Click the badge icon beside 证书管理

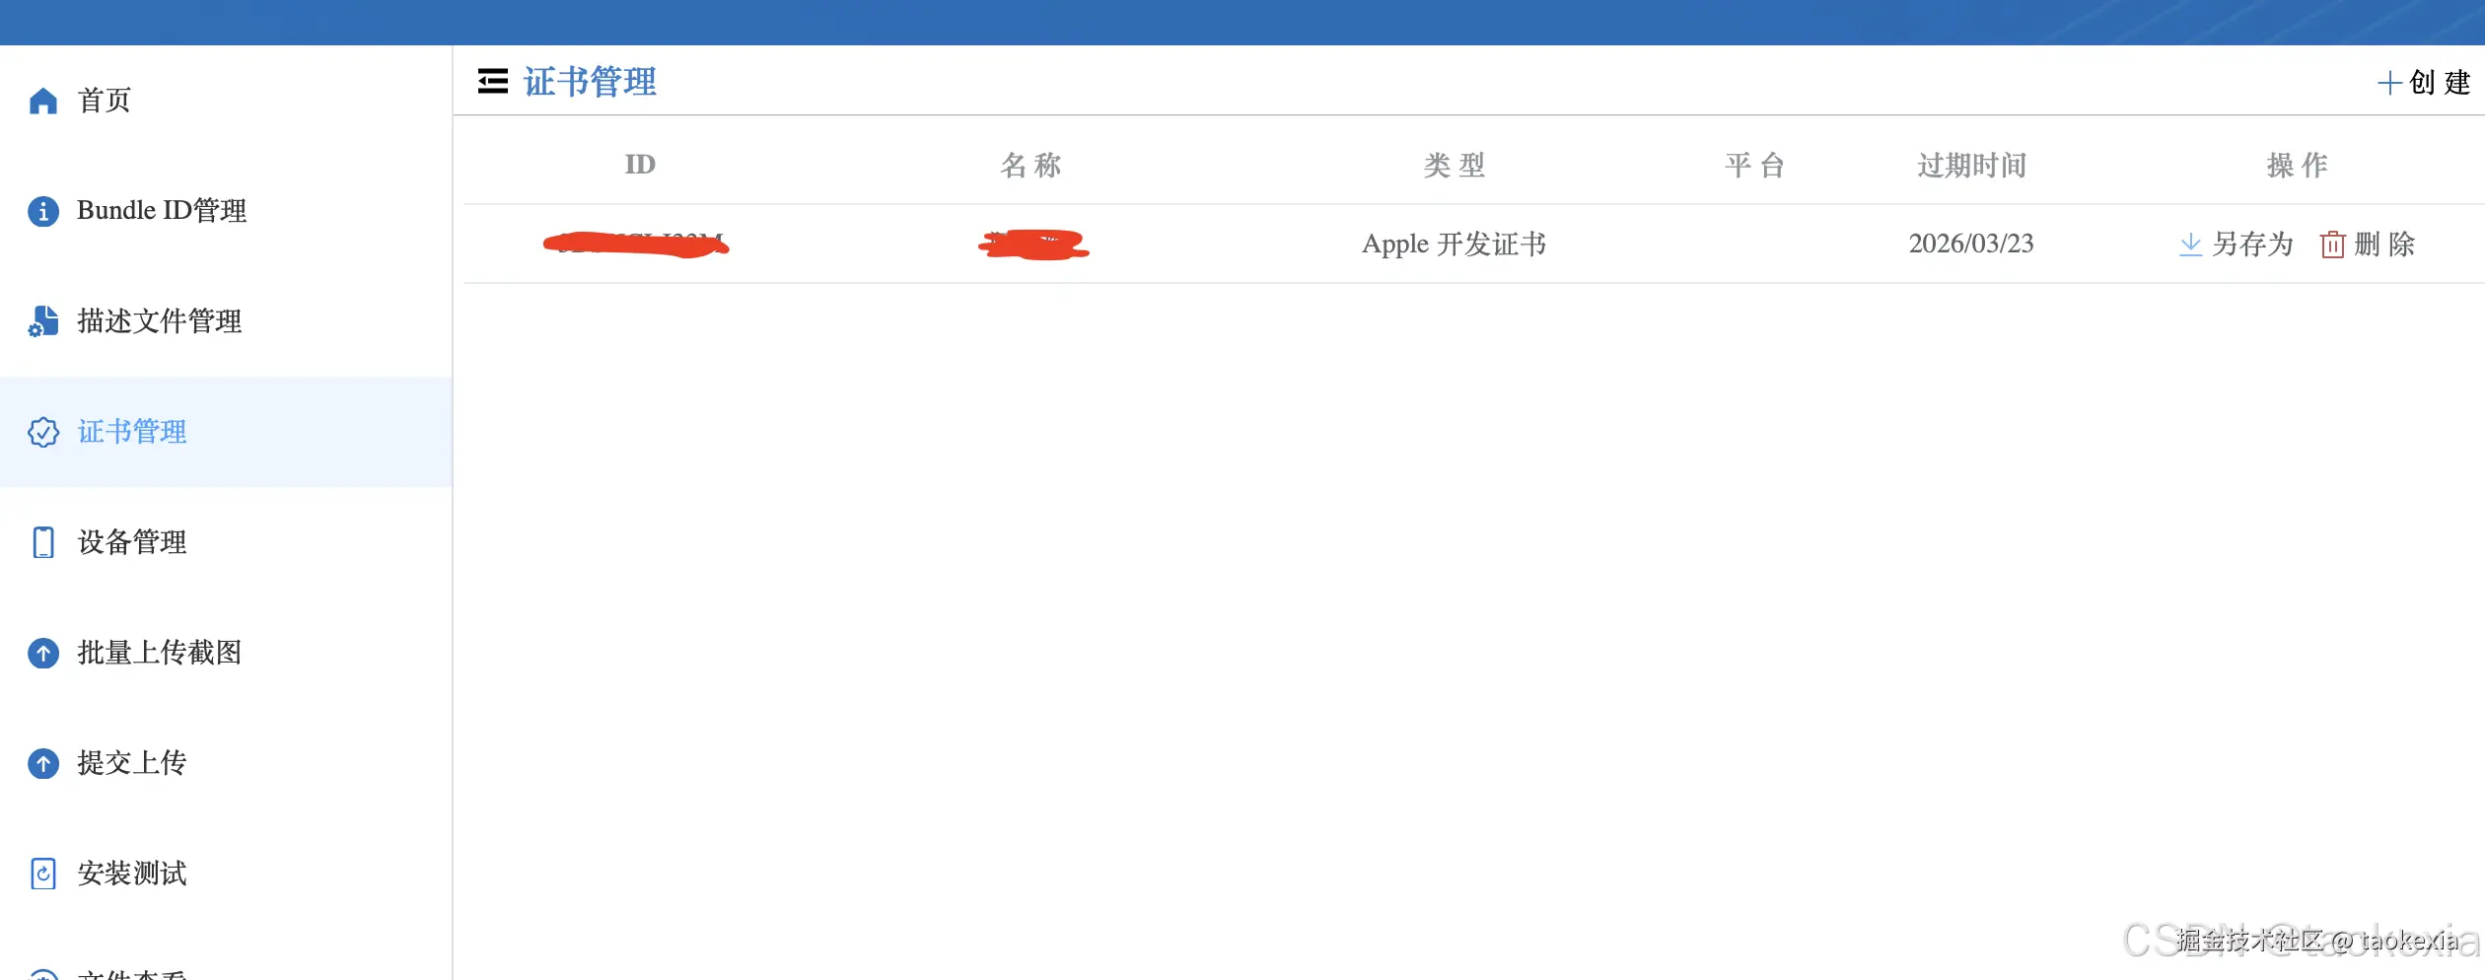pos(43,432)
